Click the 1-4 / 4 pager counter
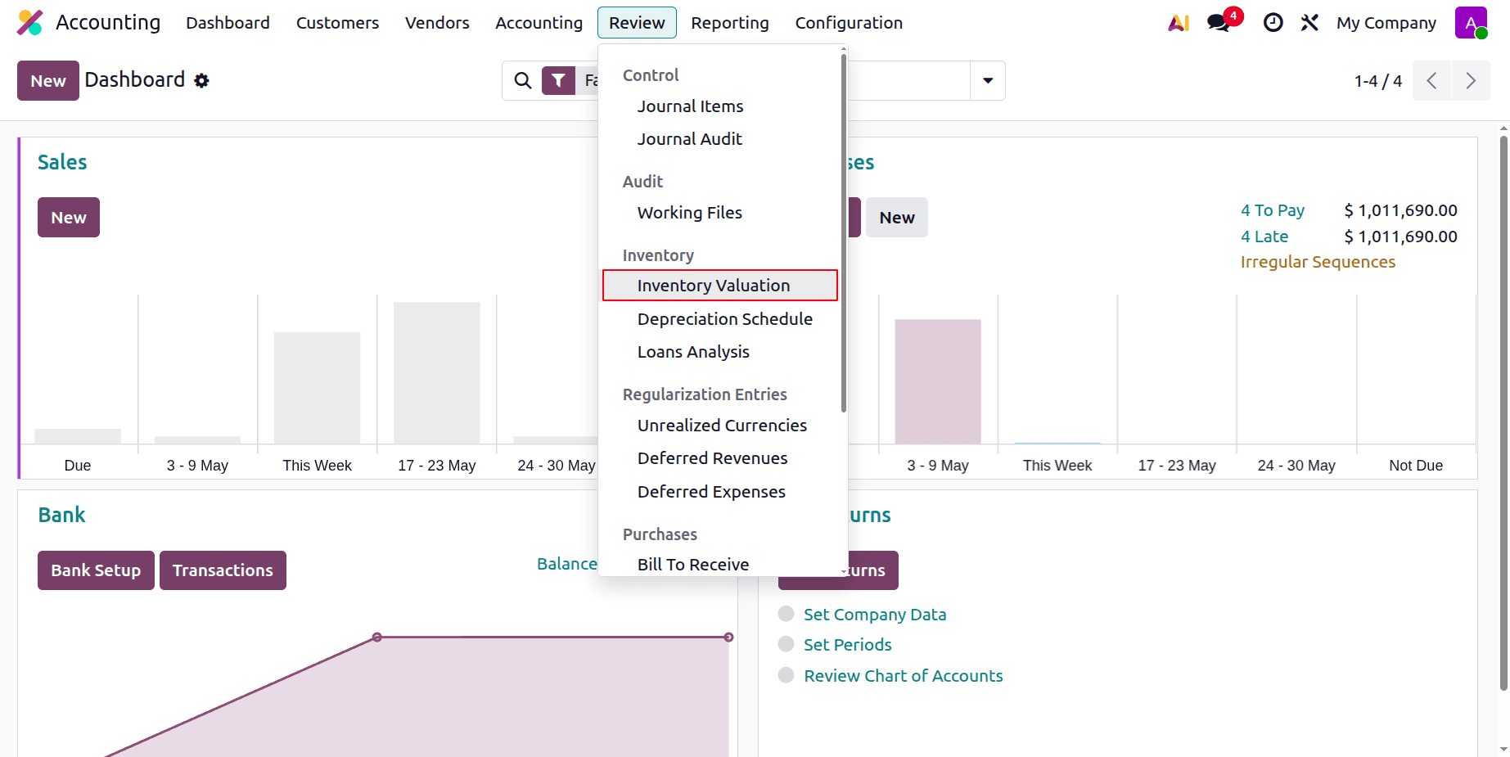Image resolution: width=1510 pixels, height=757 pixels. 1378,81
